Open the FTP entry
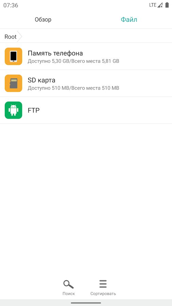The height and width of the screenshot is (306, 172). point(86,110)
